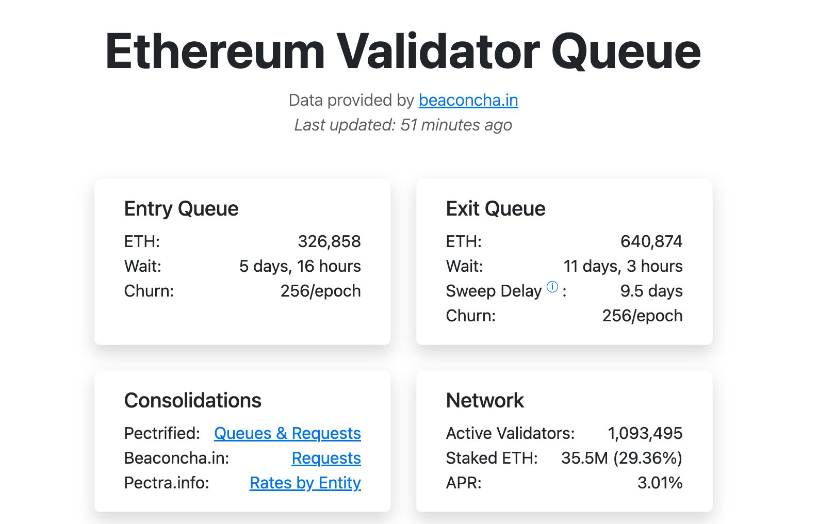This screenshot has height=524, width=818.
Task: Click the 'Last updated: 51 minutes ago' text
Action: (403, 125)
